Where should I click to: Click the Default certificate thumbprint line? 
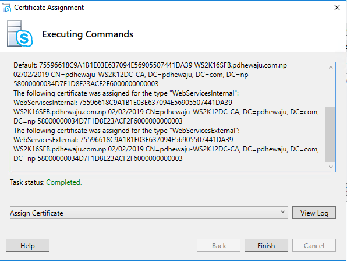[150, 65]
